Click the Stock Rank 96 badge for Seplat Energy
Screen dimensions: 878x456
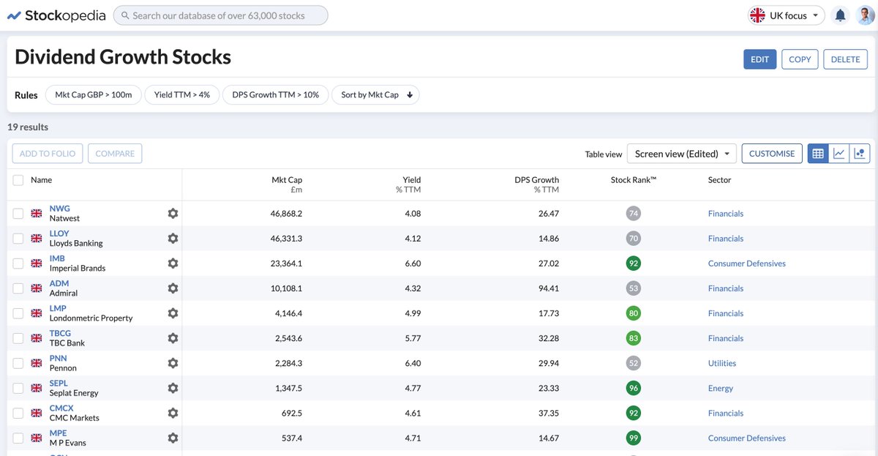[x=633, y=388]
